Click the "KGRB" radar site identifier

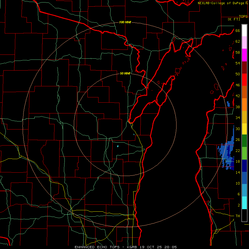(133, 247)
